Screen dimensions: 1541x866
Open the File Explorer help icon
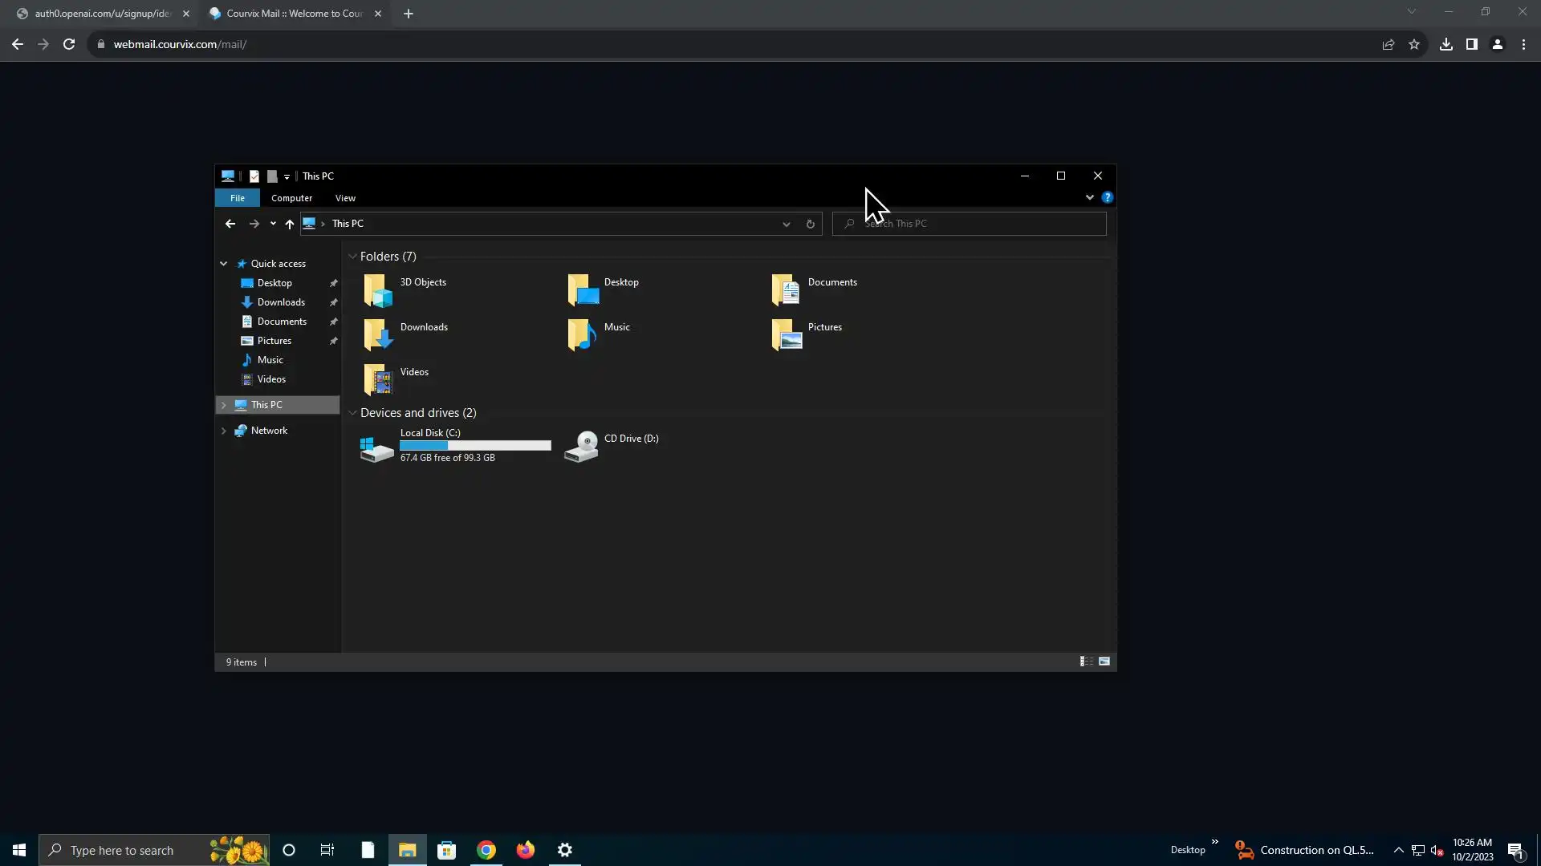(x=1108, y=197)
